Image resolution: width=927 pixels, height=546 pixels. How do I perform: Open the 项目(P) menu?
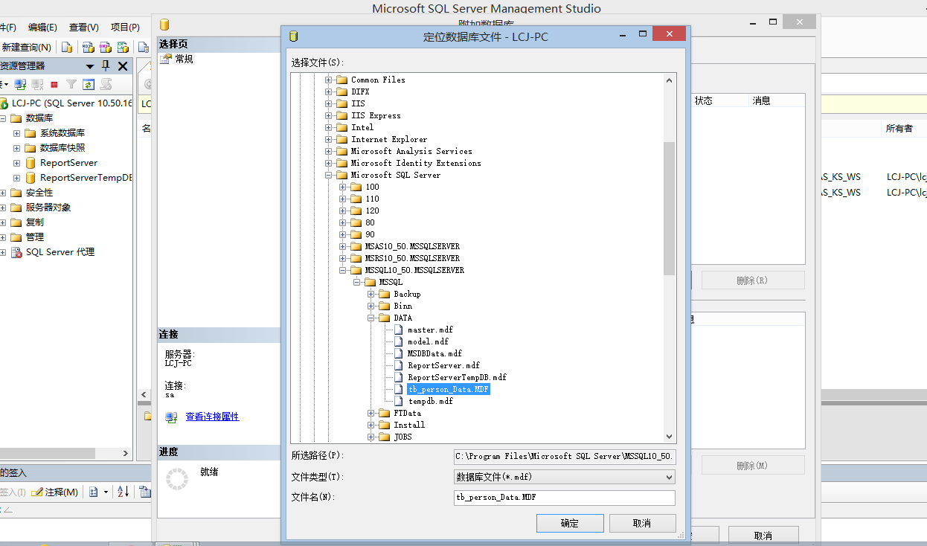point(125,27)
